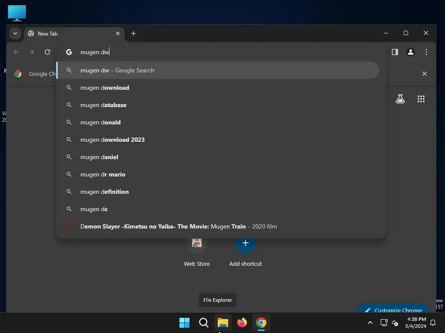The height and width of the screenshot is (333, 445).
Task: Open the clock showing 4:38 PM
Action: point(416,323)
